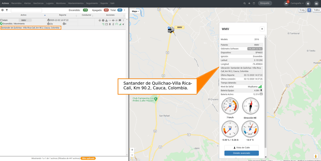
Task: Open the apps grid icon
Action: (316, 3)
